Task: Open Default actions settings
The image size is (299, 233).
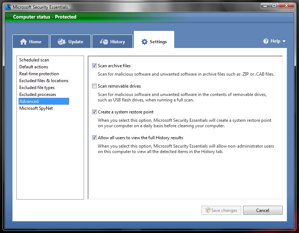Action: (x=33, y=67)
